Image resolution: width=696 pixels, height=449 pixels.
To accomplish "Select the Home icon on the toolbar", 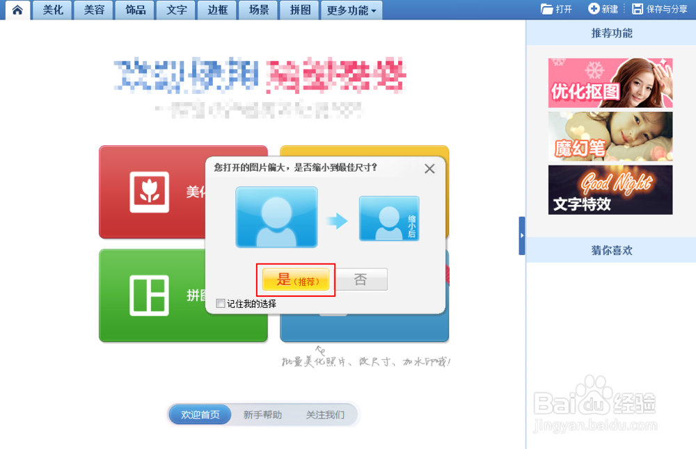I will (x=17, y=10).
